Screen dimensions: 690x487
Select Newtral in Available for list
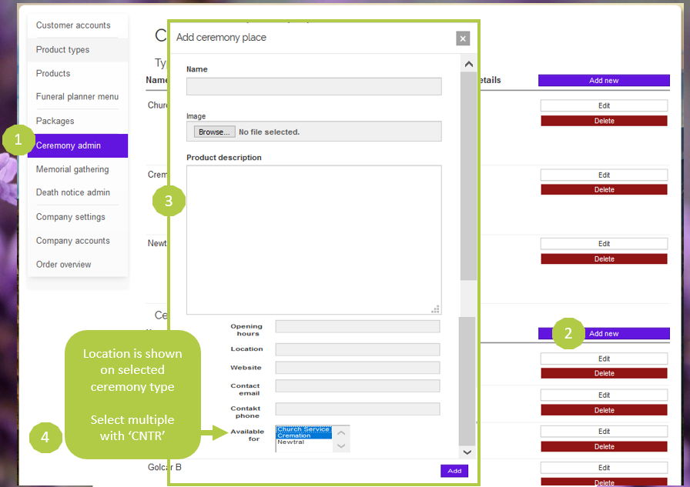(x=303, y=442)
